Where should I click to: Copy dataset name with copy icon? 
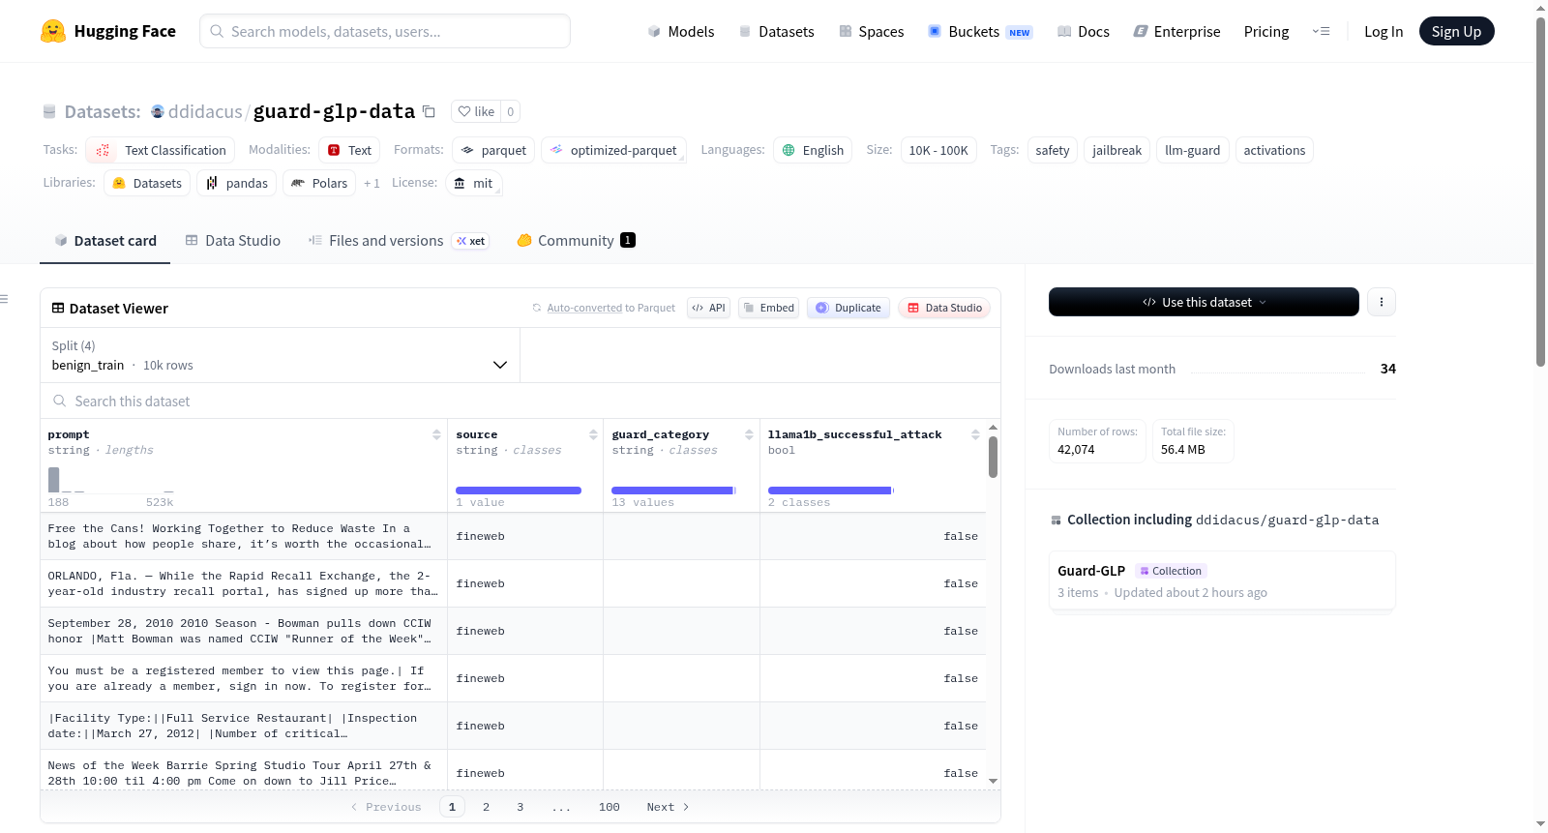(429, 111)
